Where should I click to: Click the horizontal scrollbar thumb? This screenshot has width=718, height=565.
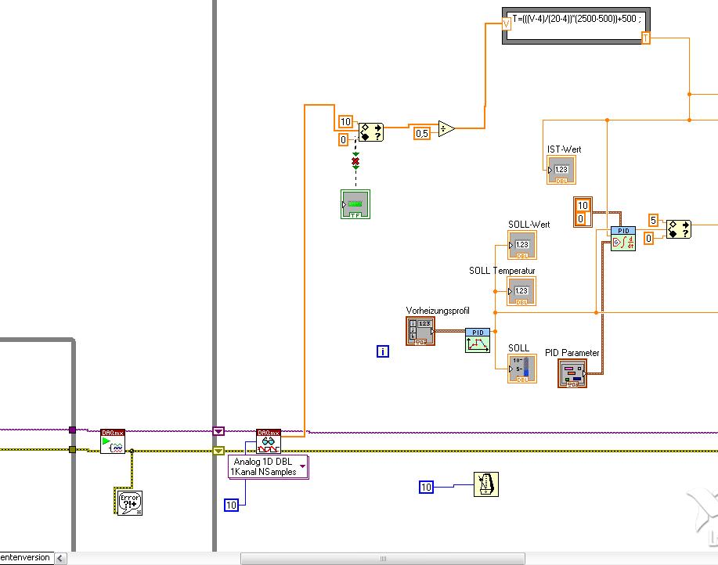(x=383, y=559)
